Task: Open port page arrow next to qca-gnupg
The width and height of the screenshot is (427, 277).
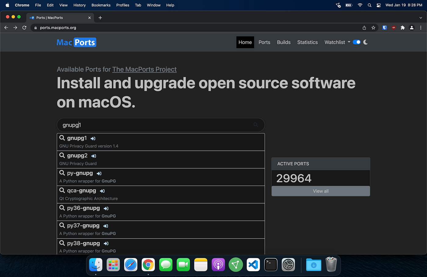Action: tap(102, 191)
